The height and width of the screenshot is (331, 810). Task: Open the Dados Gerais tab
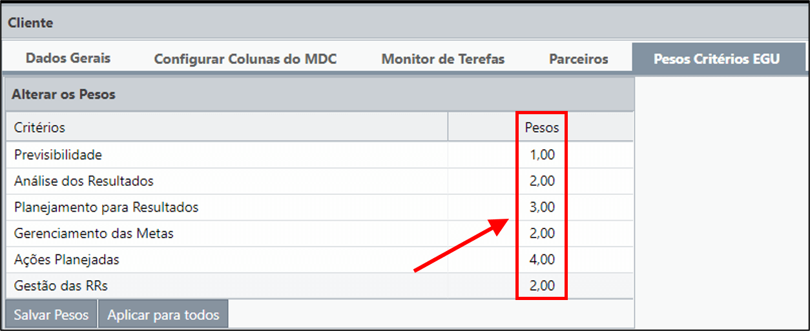click(x=68, y=58)
